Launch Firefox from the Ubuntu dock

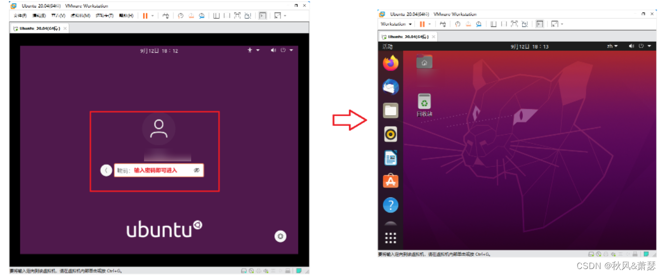(x=391, y=63)
